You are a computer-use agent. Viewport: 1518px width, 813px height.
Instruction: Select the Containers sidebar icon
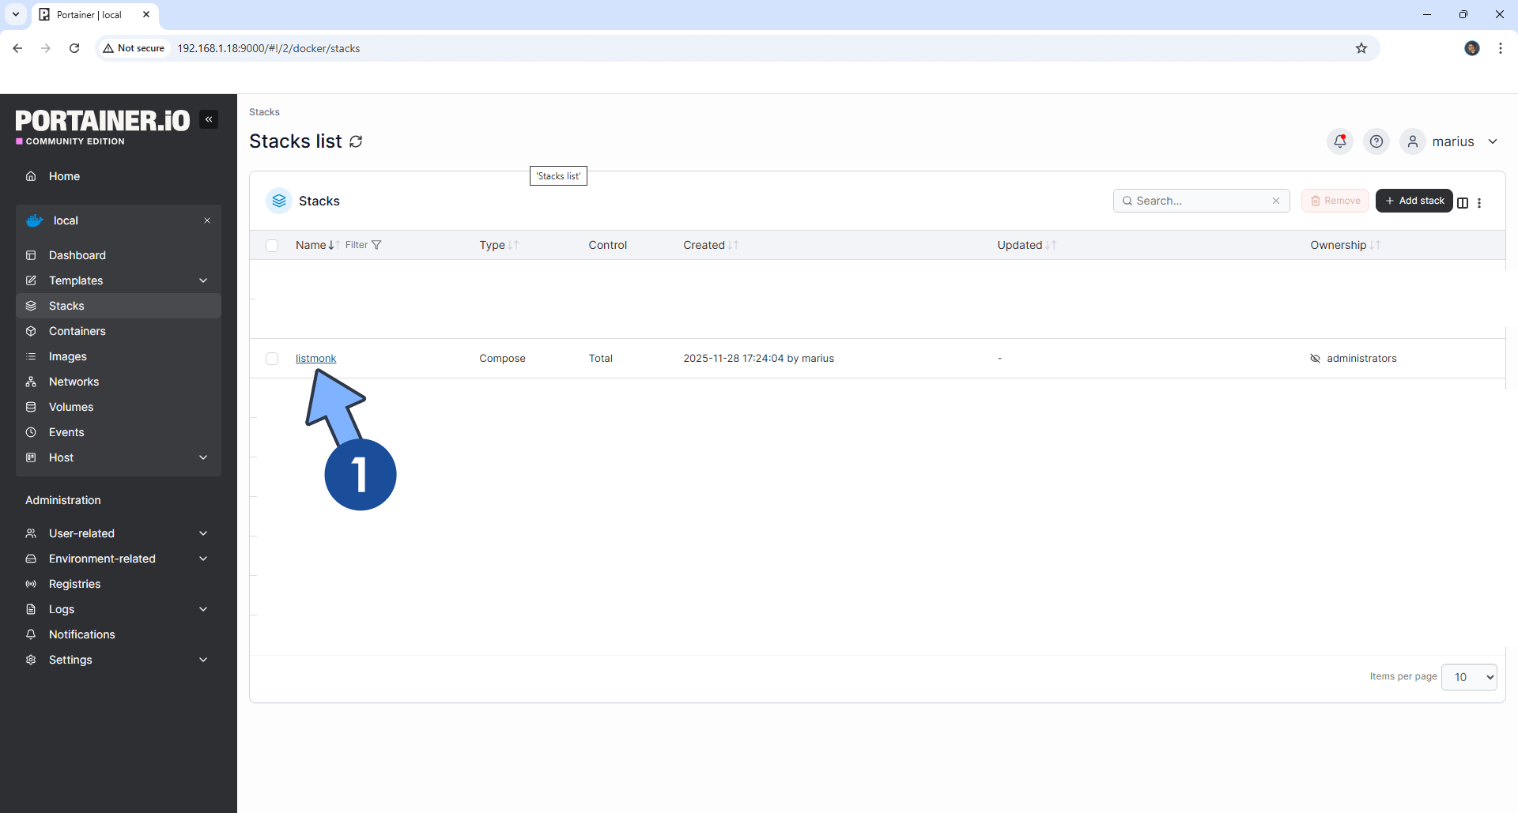[31, 331]
